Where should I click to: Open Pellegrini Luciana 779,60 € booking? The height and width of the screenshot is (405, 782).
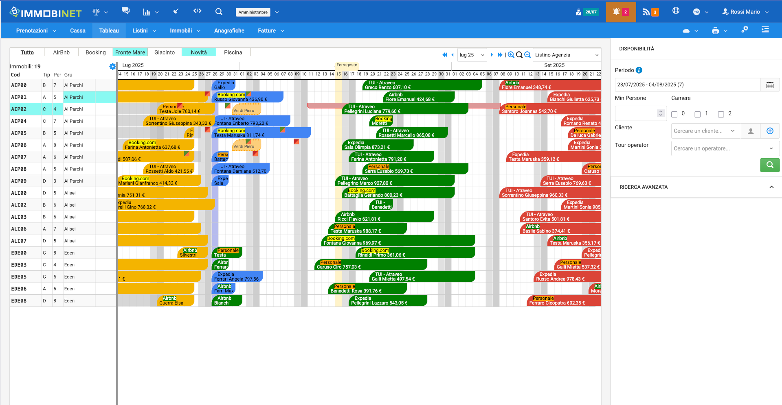[x=406, y=109]
